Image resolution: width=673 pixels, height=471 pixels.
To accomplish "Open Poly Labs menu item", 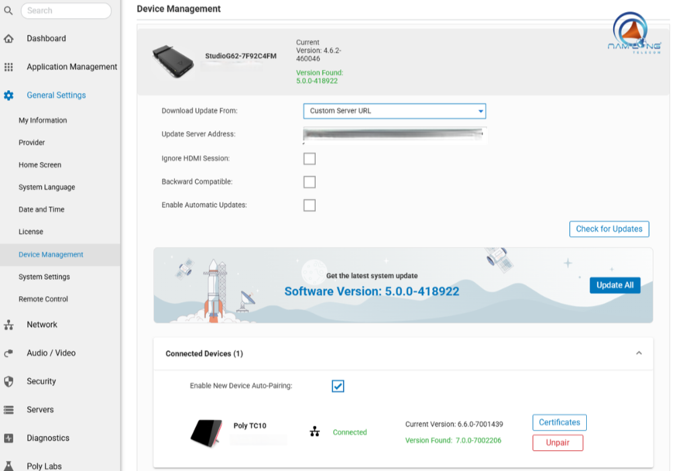I will click(44, 466).
